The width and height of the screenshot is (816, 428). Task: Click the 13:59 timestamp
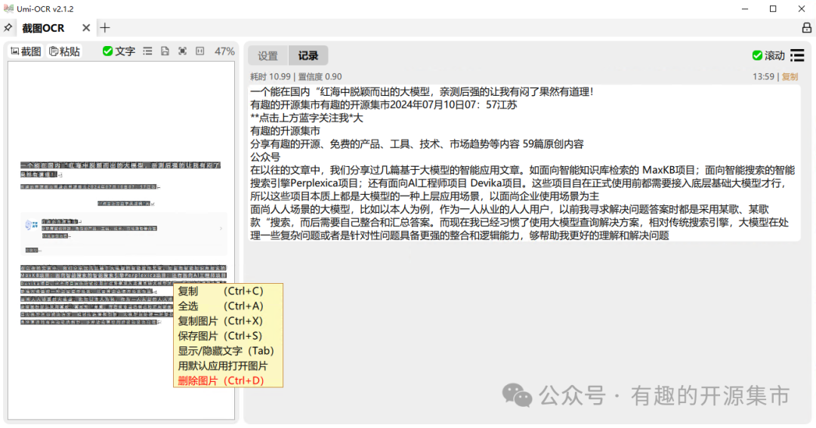(x=763, y=76)
